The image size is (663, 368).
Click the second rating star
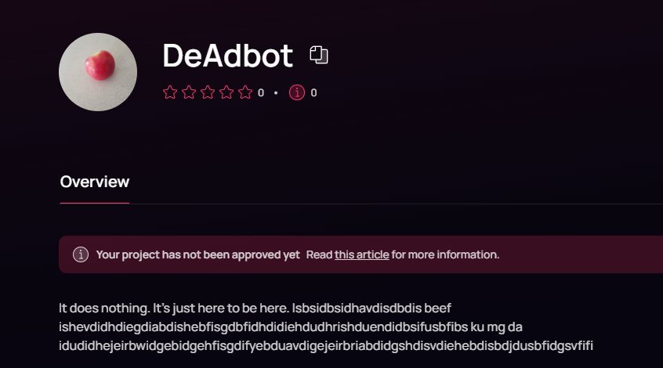pyautogui.click(x=189, y=92)
